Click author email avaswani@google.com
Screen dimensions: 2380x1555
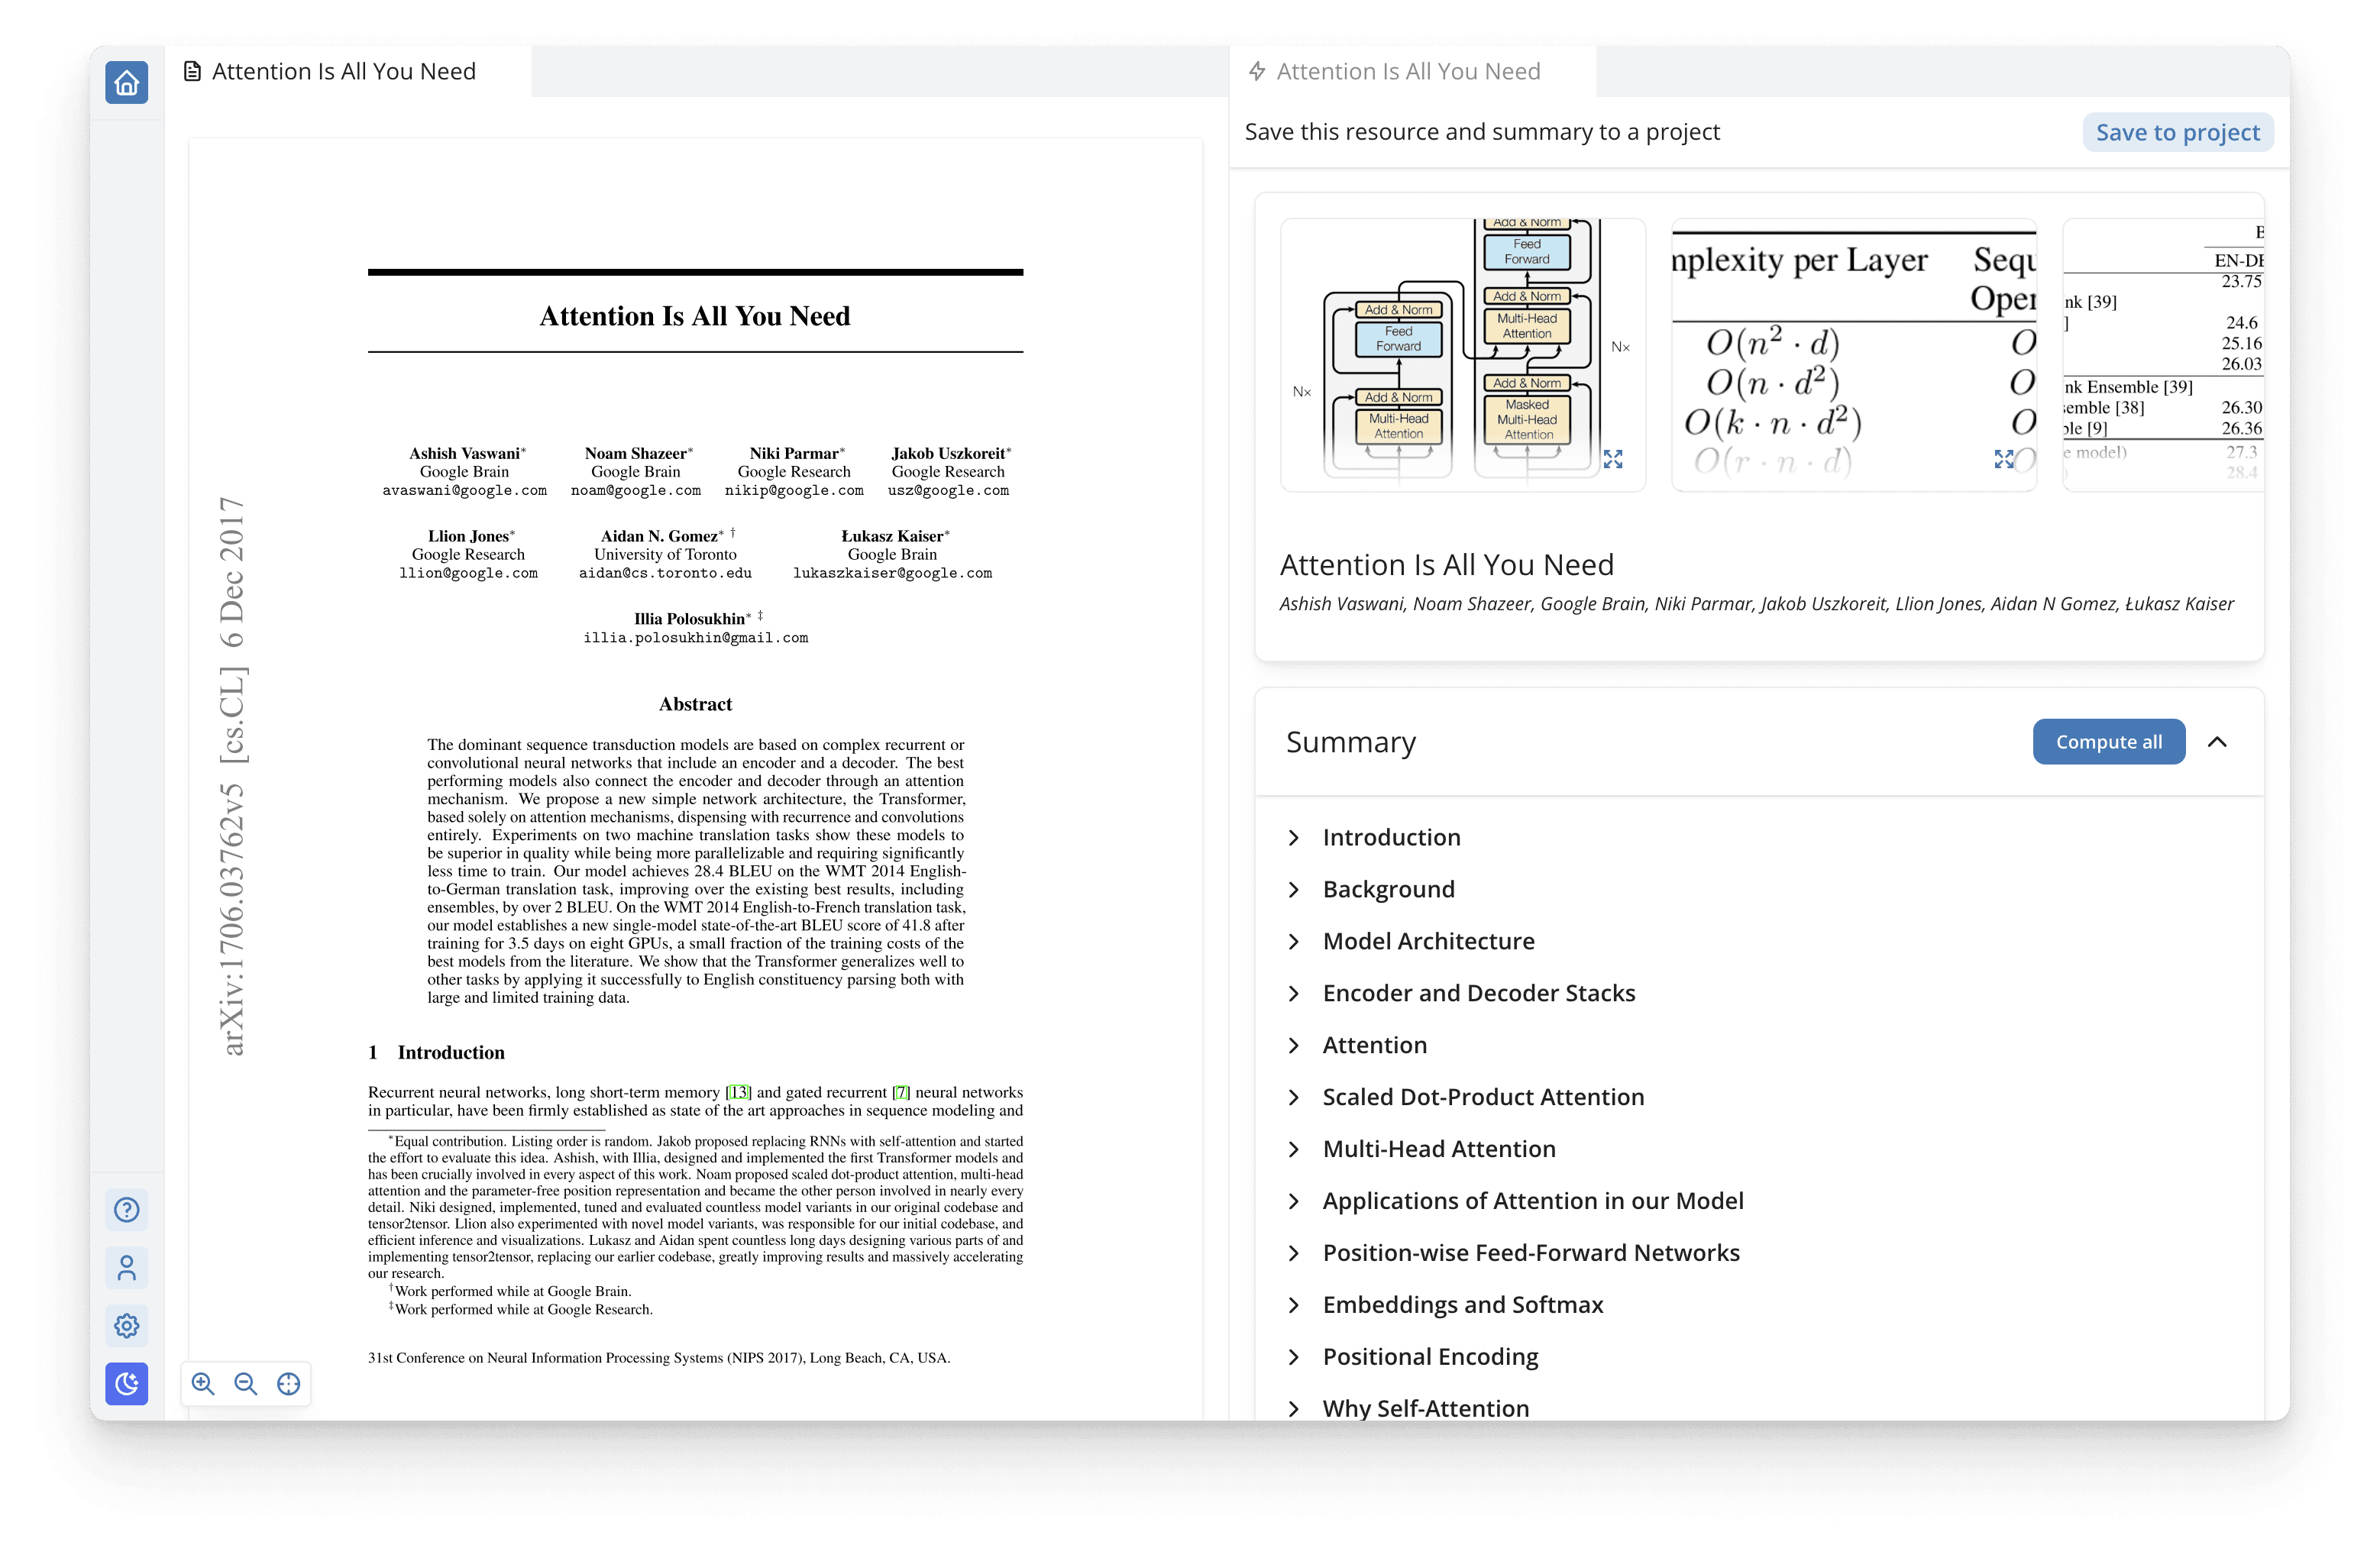pyautogui.click(x=464, y=491)
